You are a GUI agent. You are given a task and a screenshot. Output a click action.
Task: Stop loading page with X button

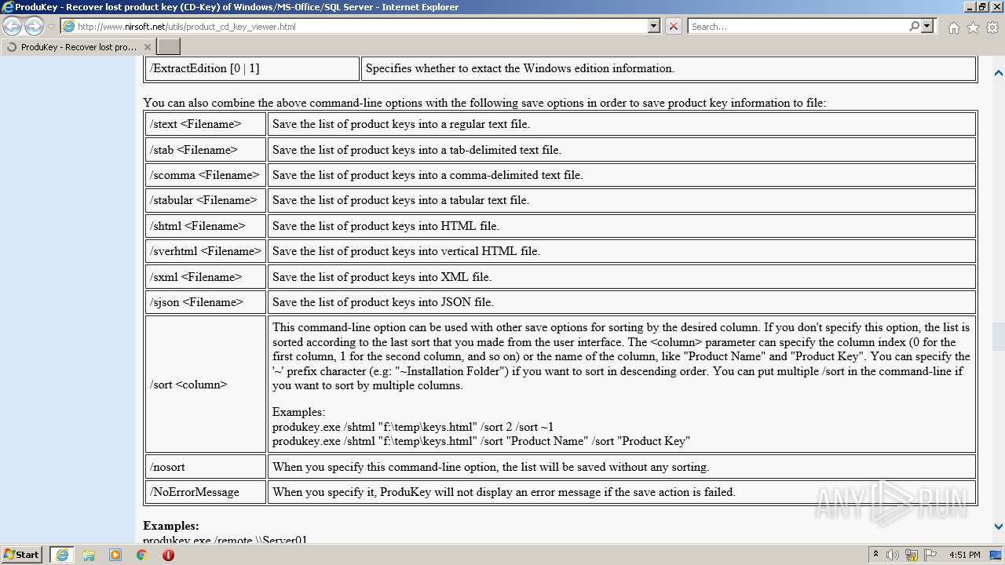(673, 26)
